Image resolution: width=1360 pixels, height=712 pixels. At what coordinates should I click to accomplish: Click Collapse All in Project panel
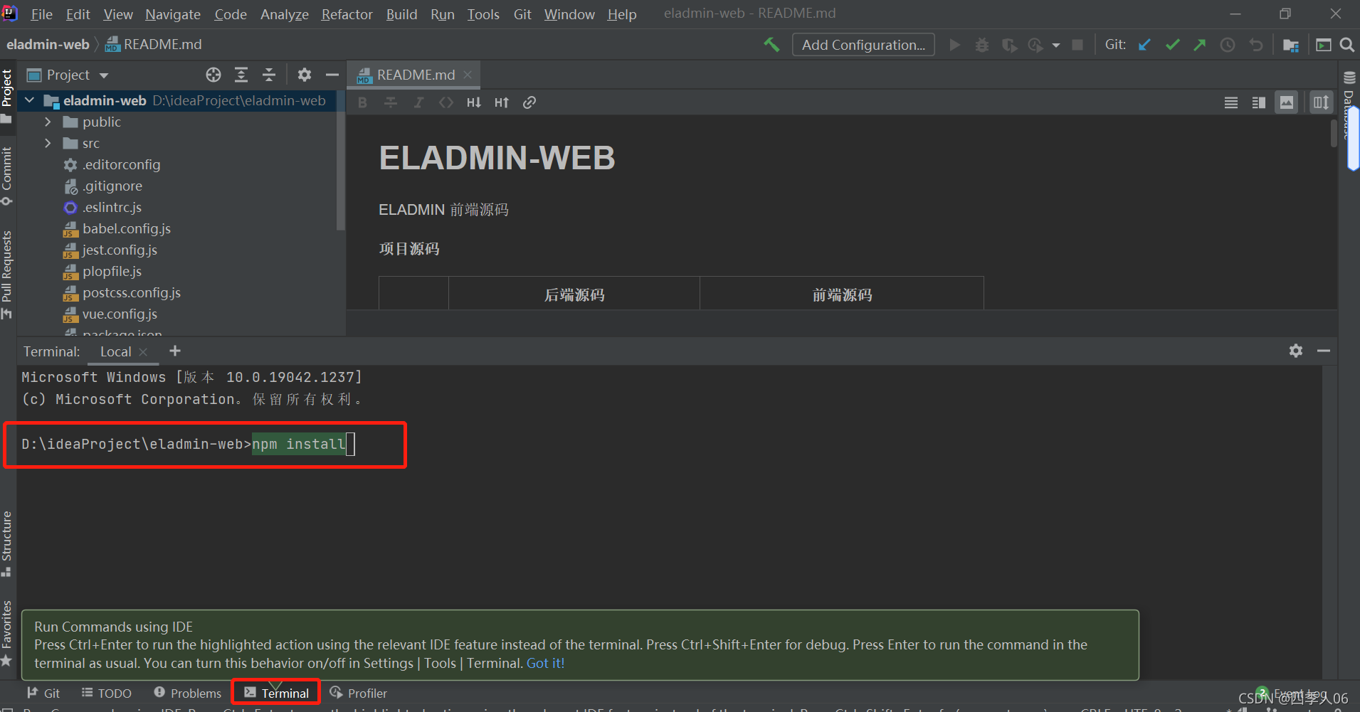(x=269, y=75)
